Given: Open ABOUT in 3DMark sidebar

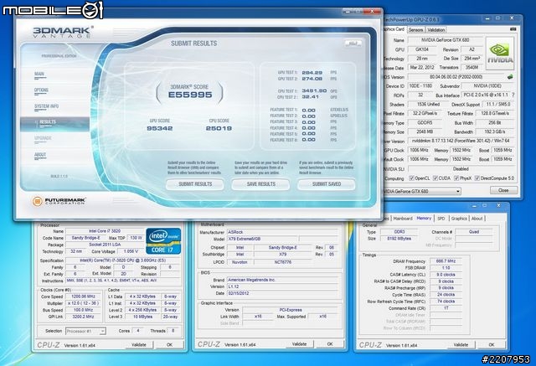Looking at the screenshot, I should [x=40, y=155].
